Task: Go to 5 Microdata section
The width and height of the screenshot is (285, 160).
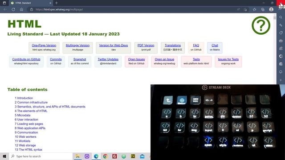Action: click(x=23, y=115)
